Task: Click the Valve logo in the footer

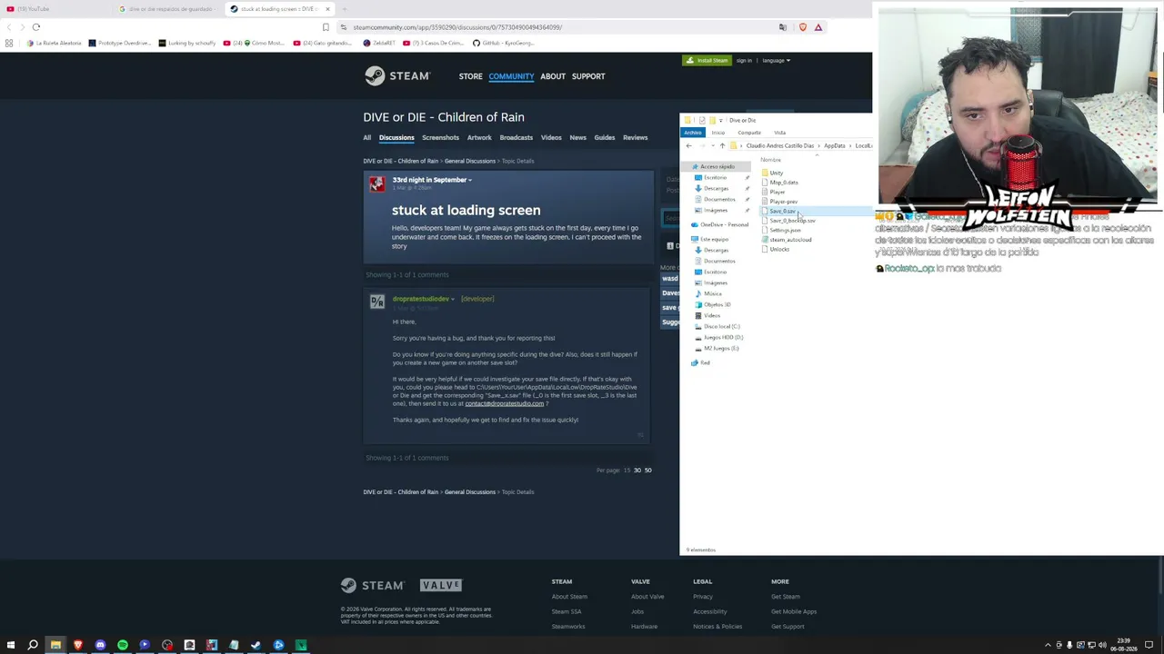Action: (441, 585)
